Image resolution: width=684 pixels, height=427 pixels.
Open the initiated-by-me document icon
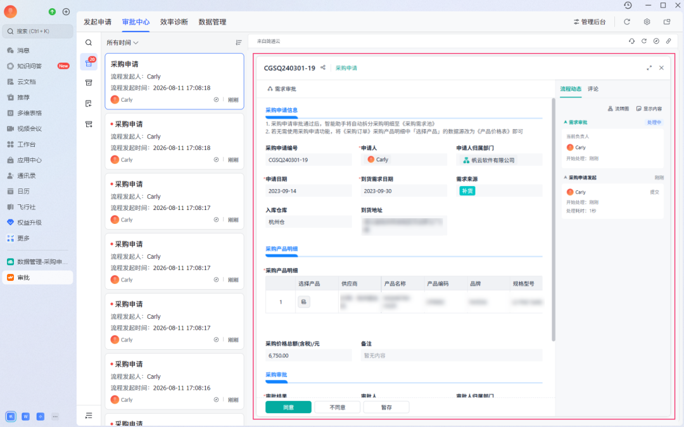(89, 104)
